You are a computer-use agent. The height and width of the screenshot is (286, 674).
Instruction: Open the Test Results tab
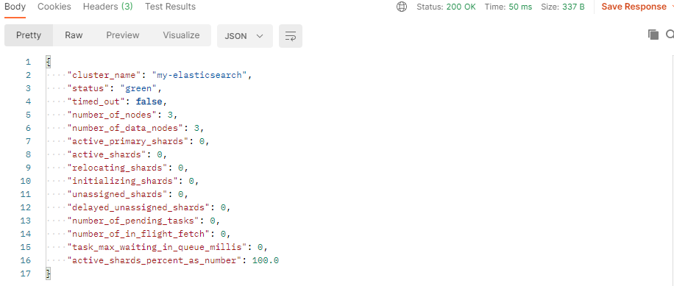[x=170, y=7]
